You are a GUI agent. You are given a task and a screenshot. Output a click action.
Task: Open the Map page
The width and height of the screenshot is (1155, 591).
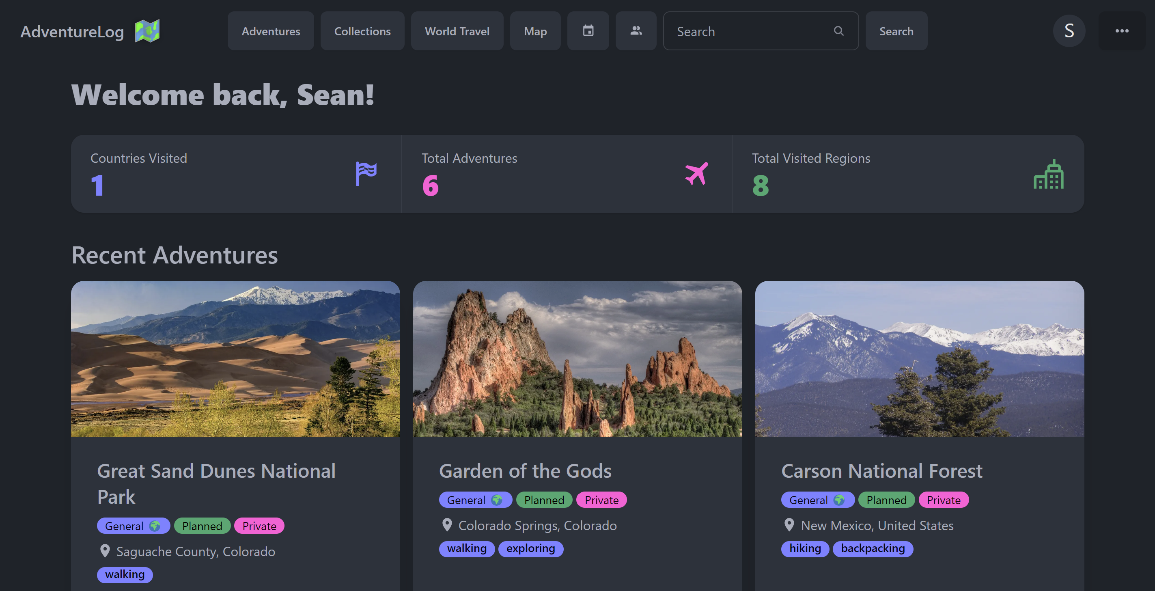(x=535, y=31)
